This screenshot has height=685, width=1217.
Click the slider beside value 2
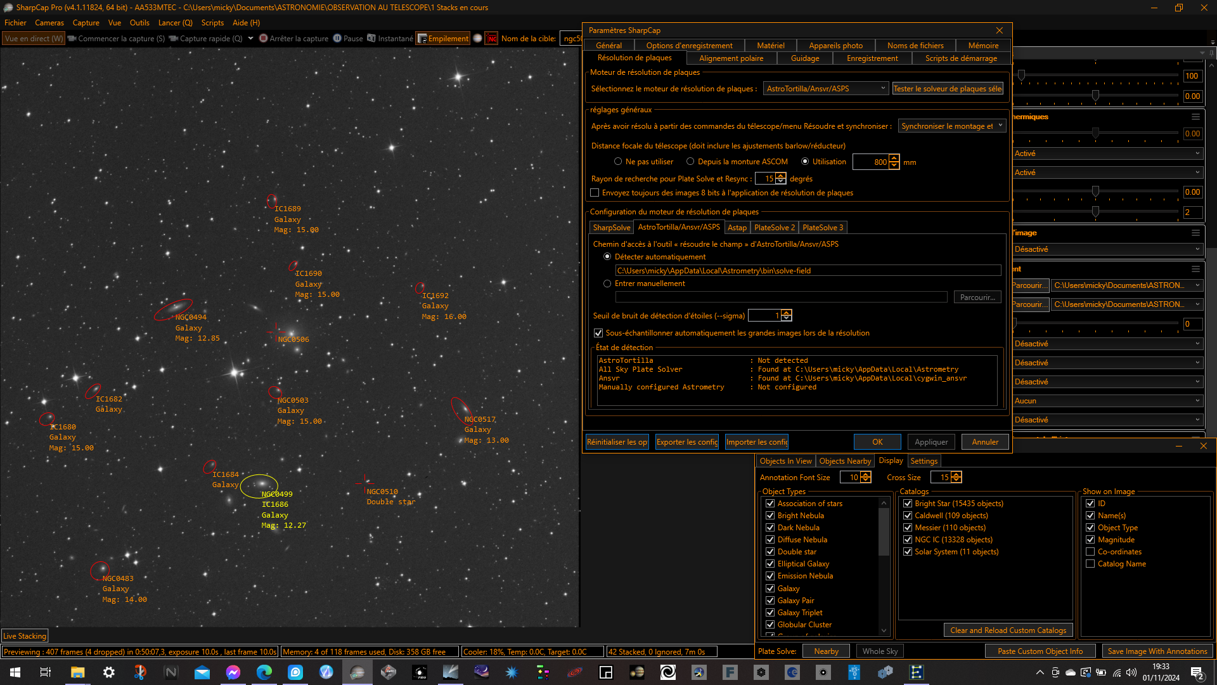(x=1095, y=212)
